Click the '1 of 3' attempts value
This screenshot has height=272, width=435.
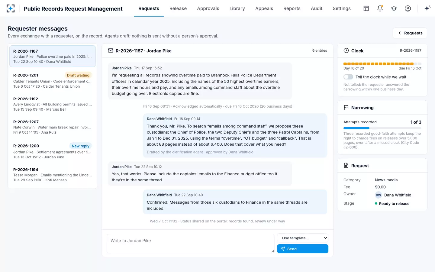pyautogui.click(x=416, y=122)
